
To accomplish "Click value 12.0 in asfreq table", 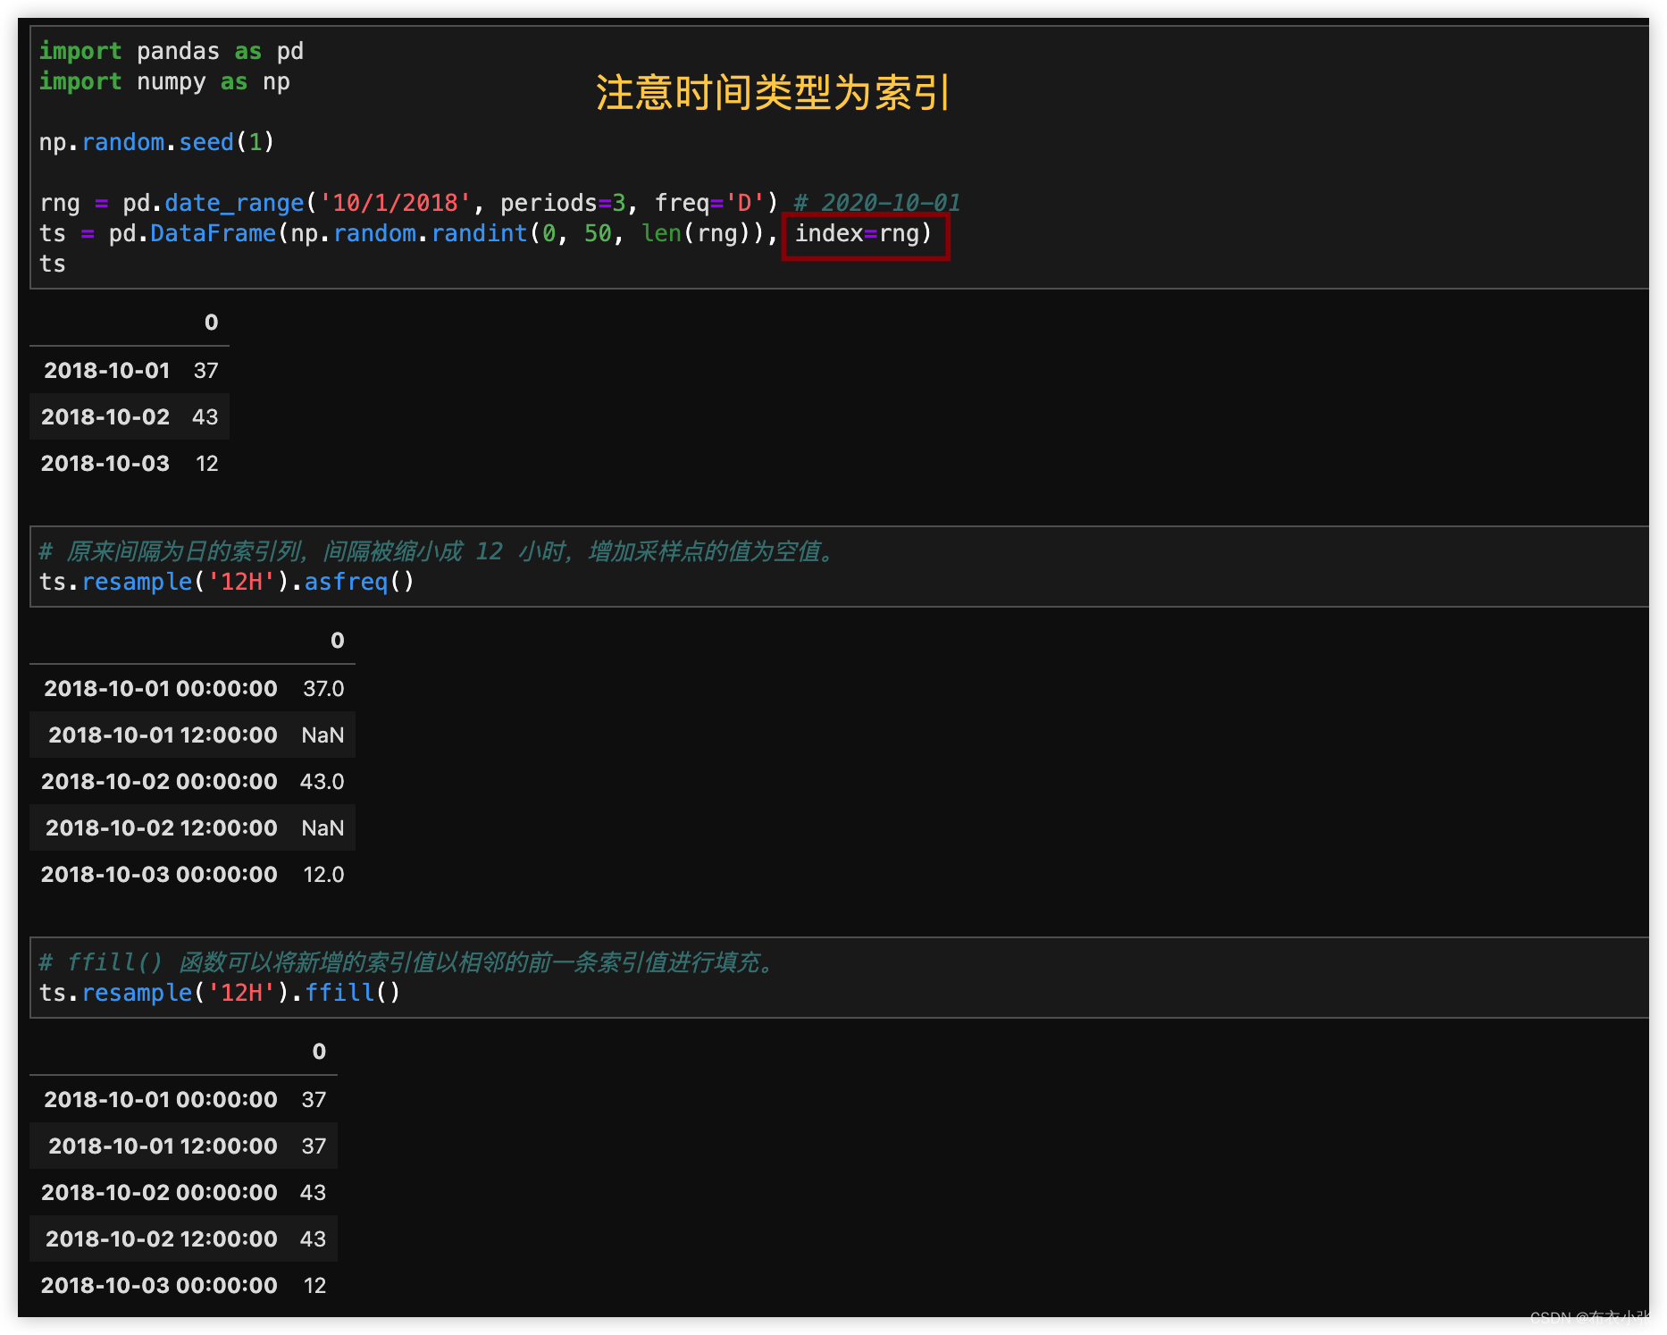I will pyautogui.click(x=323, y=874).
